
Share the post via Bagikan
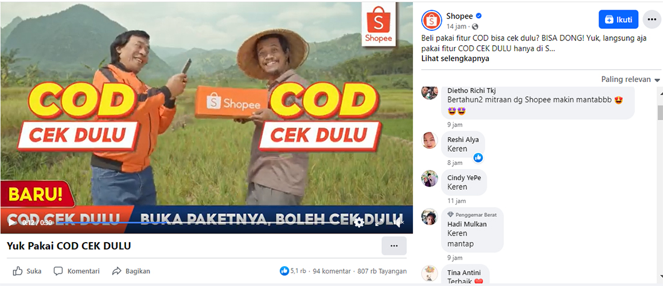tap(131, 271)
